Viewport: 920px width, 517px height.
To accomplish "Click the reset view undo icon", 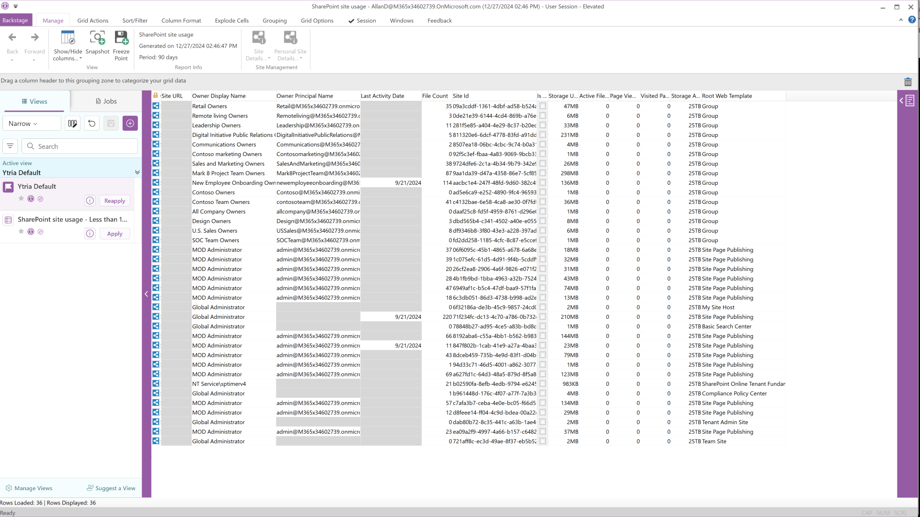I will click(92, 124).
